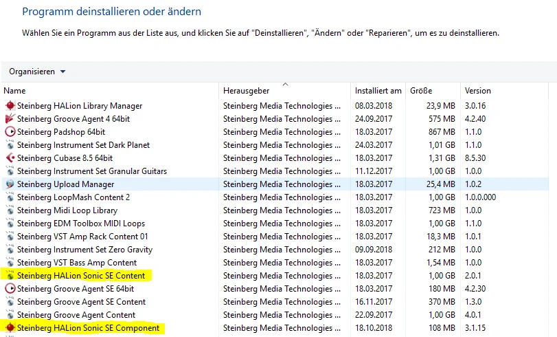Select Steinberg Cubase 8.5 64bit entry
557x337 pixels.
tap(65, 158)
